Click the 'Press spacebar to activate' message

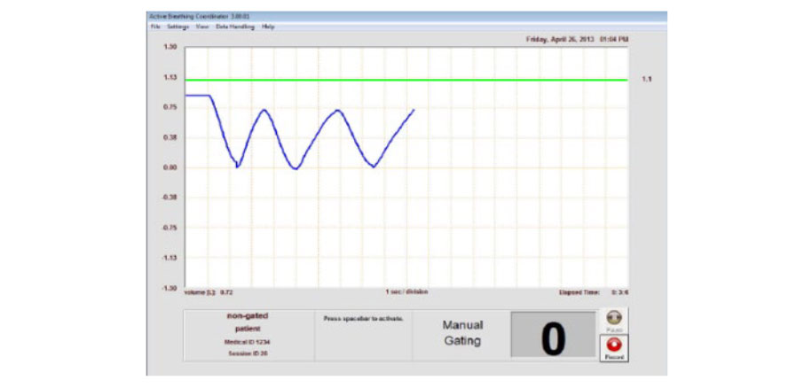coord(364,317)
